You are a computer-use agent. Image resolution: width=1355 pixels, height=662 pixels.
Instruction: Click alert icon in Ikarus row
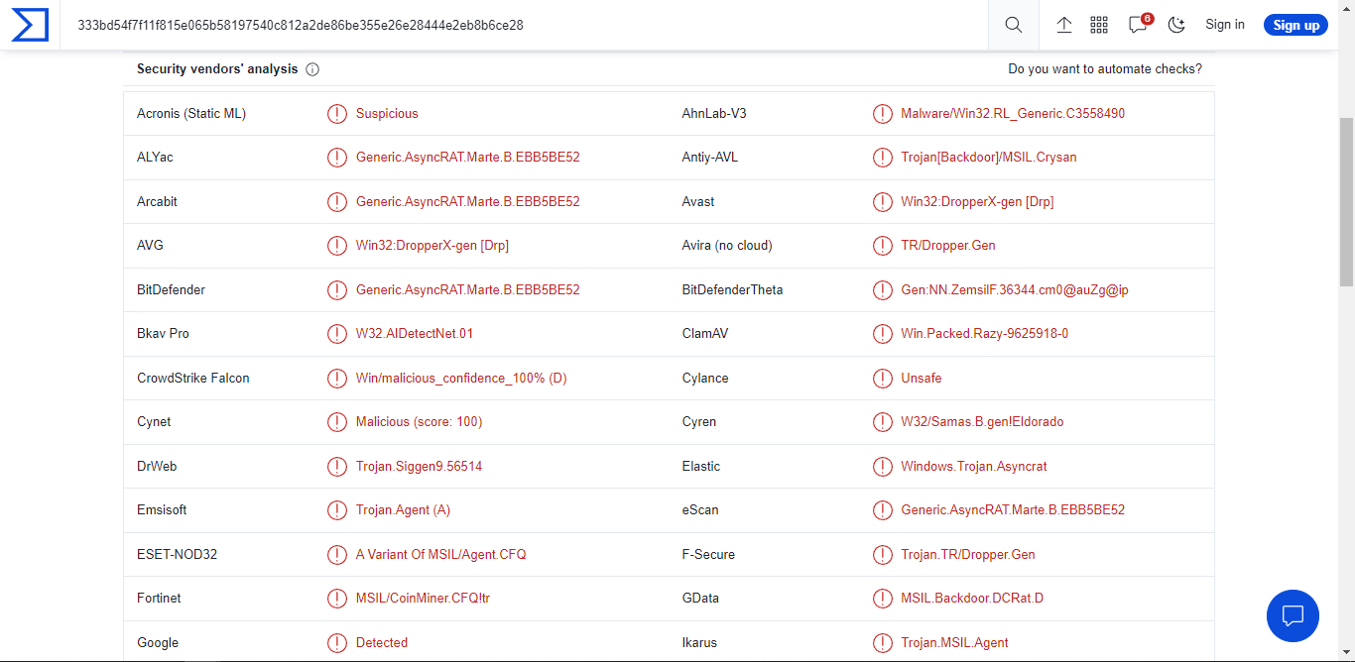(x=883, y=643)
